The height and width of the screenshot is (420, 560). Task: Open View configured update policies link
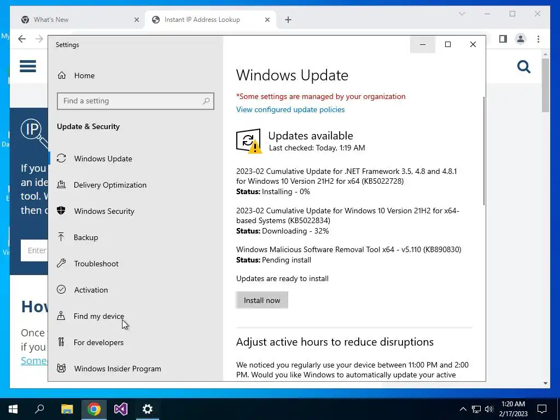click(290, 109)
